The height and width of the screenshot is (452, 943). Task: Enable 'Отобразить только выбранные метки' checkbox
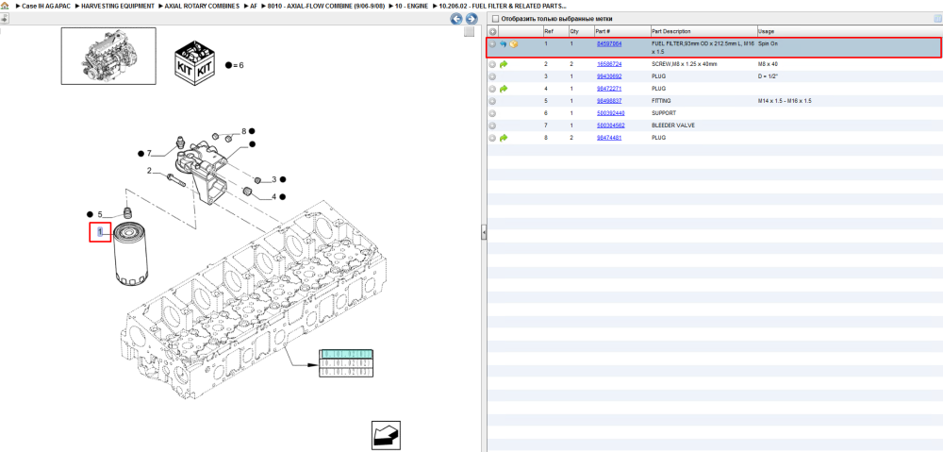[494, 19]
